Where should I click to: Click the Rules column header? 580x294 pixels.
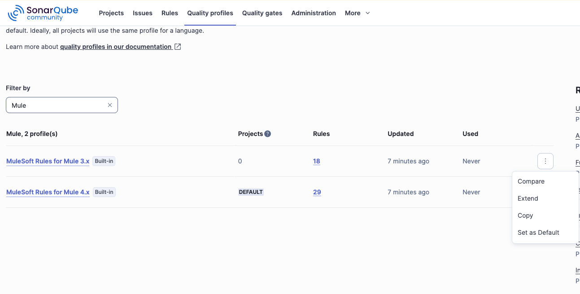pos(321,134)
